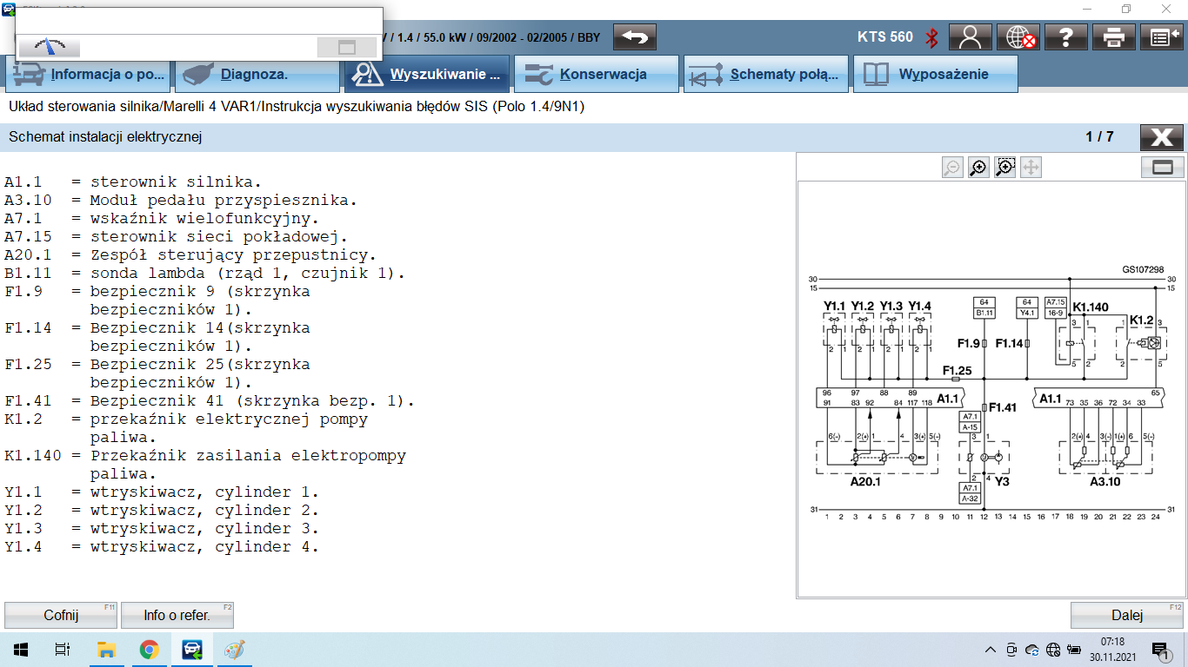Open help with the question mark icon

(x=1066, y=37)
